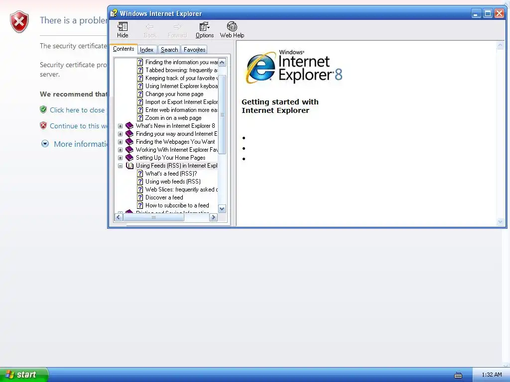Viewport: 510px width, 382px height.
Task: Click the open book icon for Using Feeds
Action: (129, 166)
